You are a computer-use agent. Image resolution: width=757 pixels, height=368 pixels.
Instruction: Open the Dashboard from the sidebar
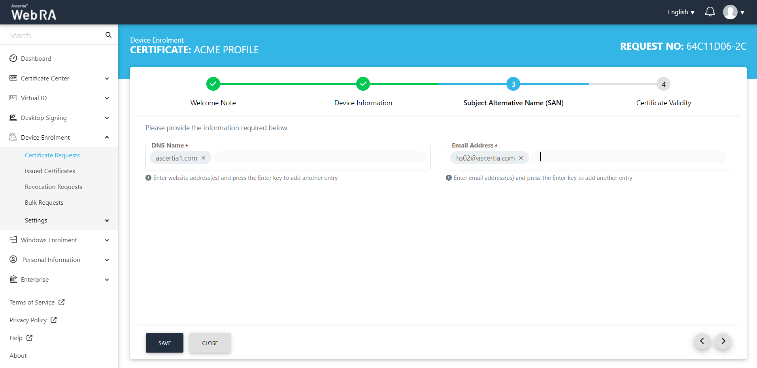tap(36, 58)
